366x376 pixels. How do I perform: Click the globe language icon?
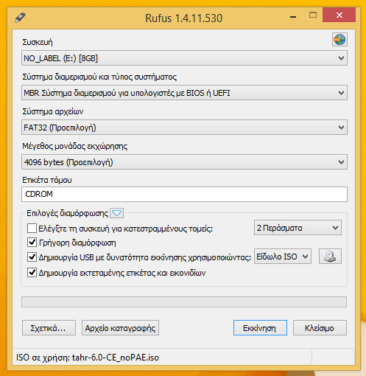[339, 39]
